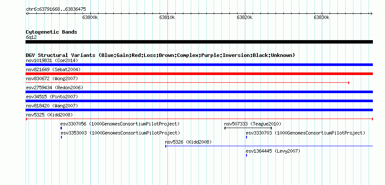Select the red nsv821649 loss bar
Screen dimensions: 385x185
pyautogui.click(x=199, y=74)
